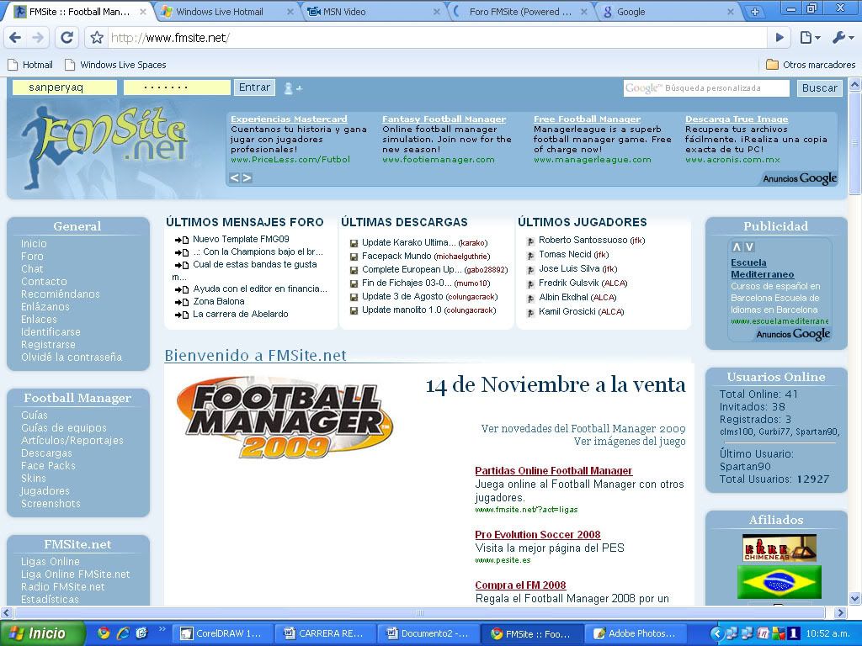Viewport: 862px width, 646px height.
Task: Click the vertical scrollbar down arrow
Action: (x=855, y=598)
